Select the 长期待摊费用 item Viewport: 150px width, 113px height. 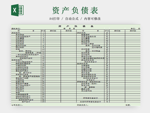22,94
